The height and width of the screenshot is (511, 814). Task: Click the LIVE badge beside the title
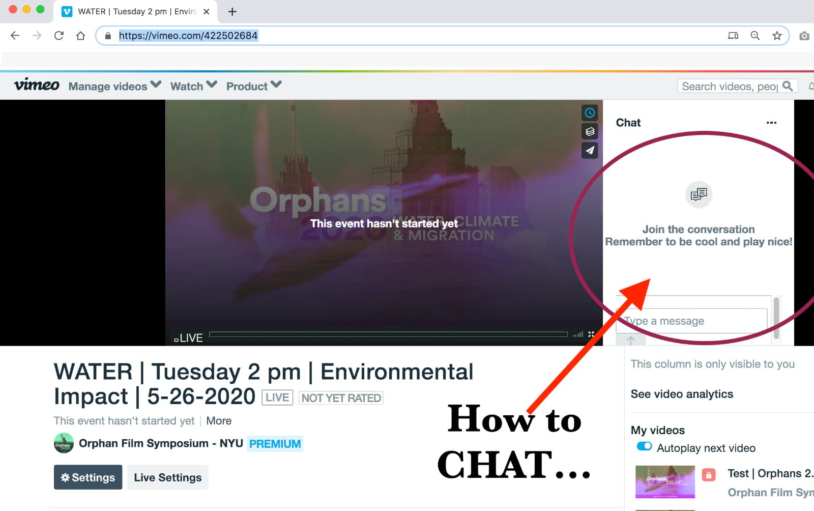277,398
